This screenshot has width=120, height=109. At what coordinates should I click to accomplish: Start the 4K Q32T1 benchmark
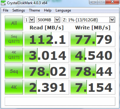point(14,55)
